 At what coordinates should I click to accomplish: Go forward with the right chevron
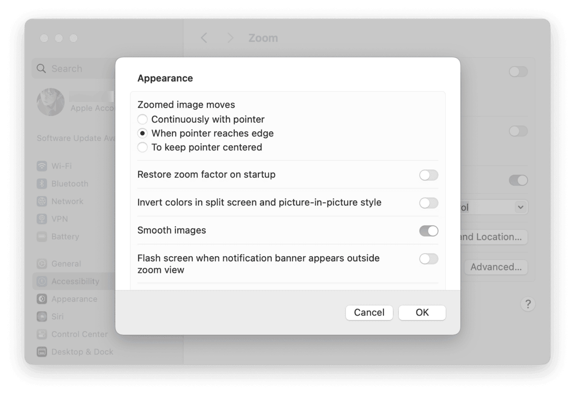point(230,38)
